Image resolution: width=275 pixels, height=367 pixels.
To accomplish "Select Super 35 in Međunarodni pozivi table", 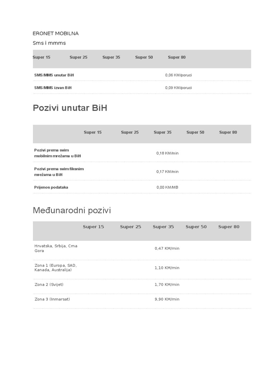I will (163, 227).
